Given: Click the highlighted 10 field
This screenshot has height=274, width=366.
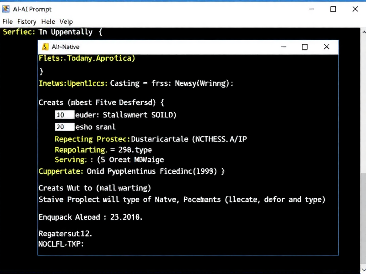Looking at the screenshot, I should [65, 115].
